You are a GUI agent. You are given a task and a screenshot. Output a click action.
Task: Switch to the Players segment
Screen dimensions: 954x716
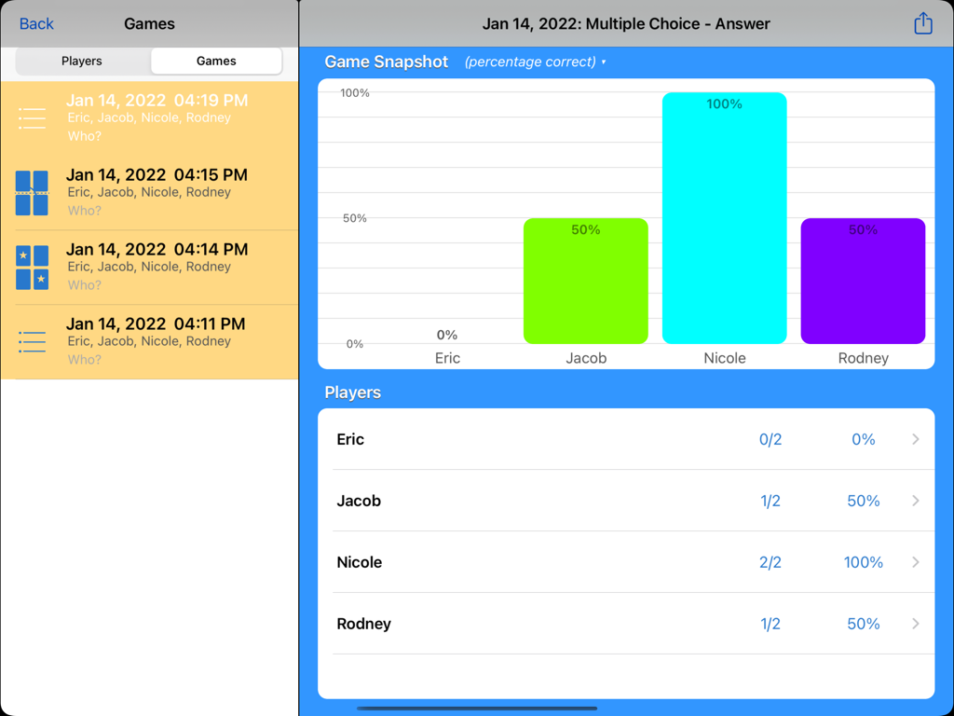[82, 61]
